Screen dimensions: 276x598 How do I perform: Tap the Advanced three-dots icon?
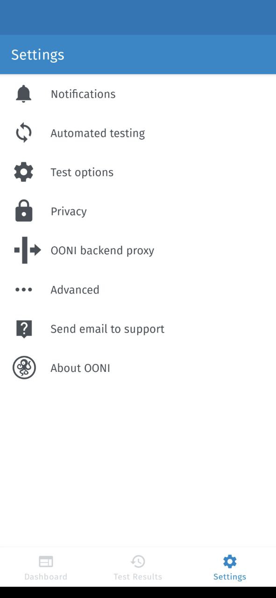(x=24, y=290)
